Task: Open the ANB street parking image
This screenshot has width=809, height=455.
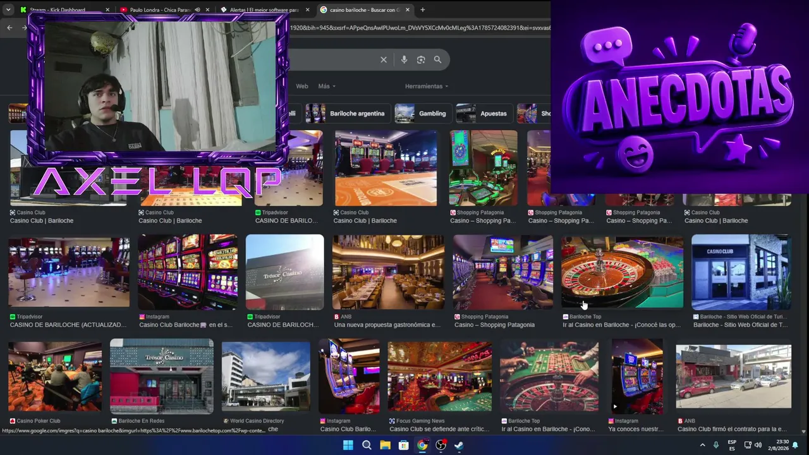Action: click(x=734, y=377)
